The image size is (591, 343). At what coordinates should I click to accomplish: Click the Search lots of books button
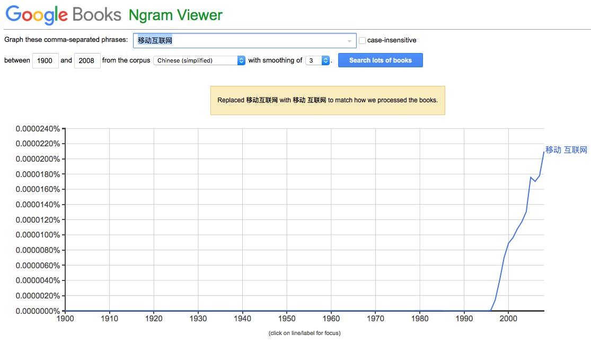(x=380, y=60)
